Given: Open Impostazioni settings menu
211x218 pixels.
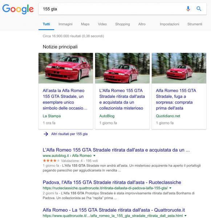Looking at the screenshot, I should point(170,24).
